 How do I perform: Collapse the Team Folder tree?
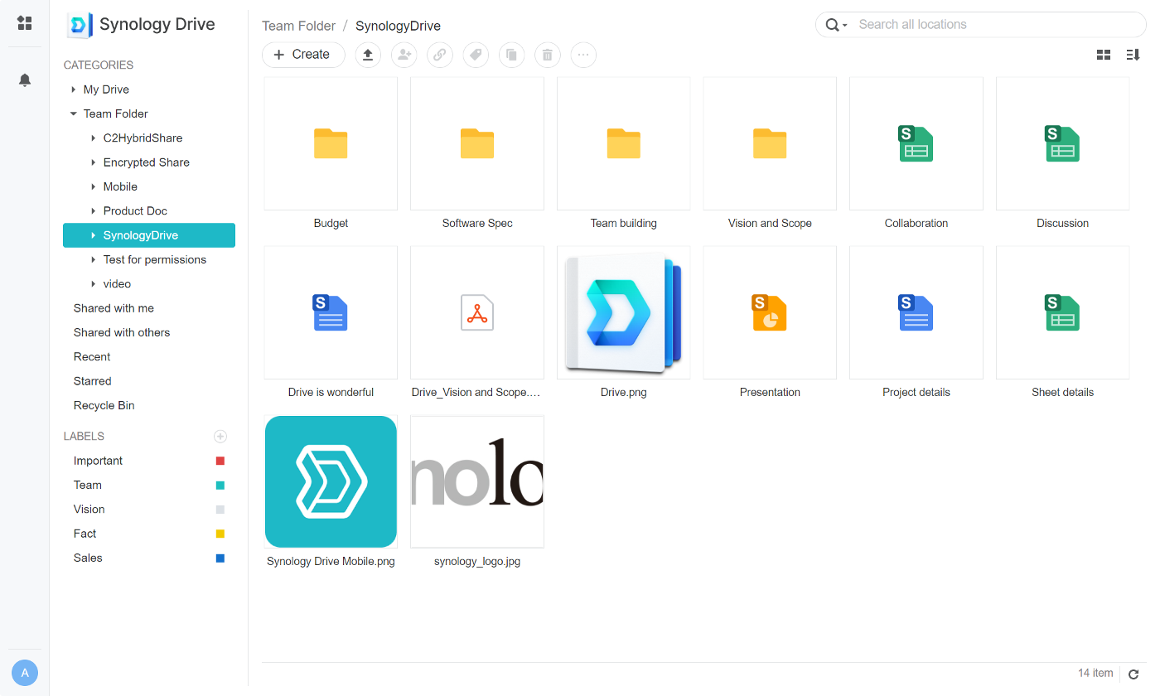coord(73,114)
